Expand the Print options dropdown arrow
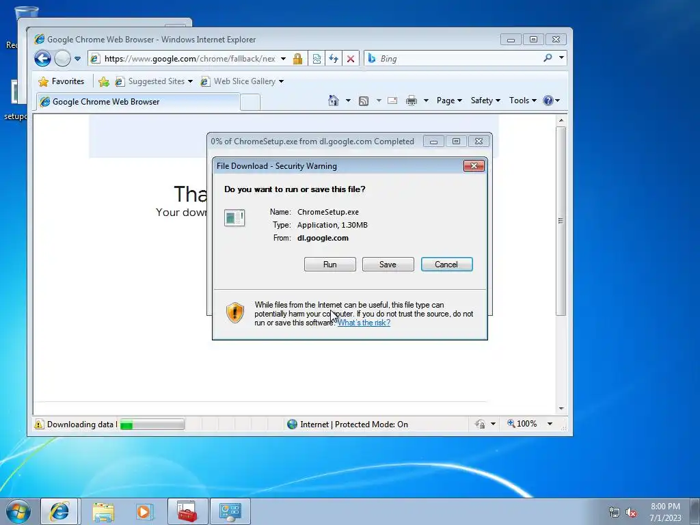 (426, 100)
